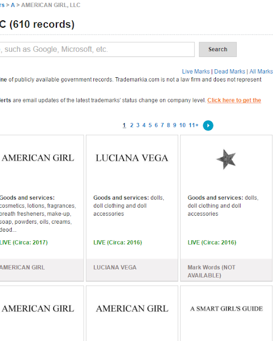The width and height of the screenshot is (273, 341).
Task: Click cosmetics goods and services description
Action: 38,214
